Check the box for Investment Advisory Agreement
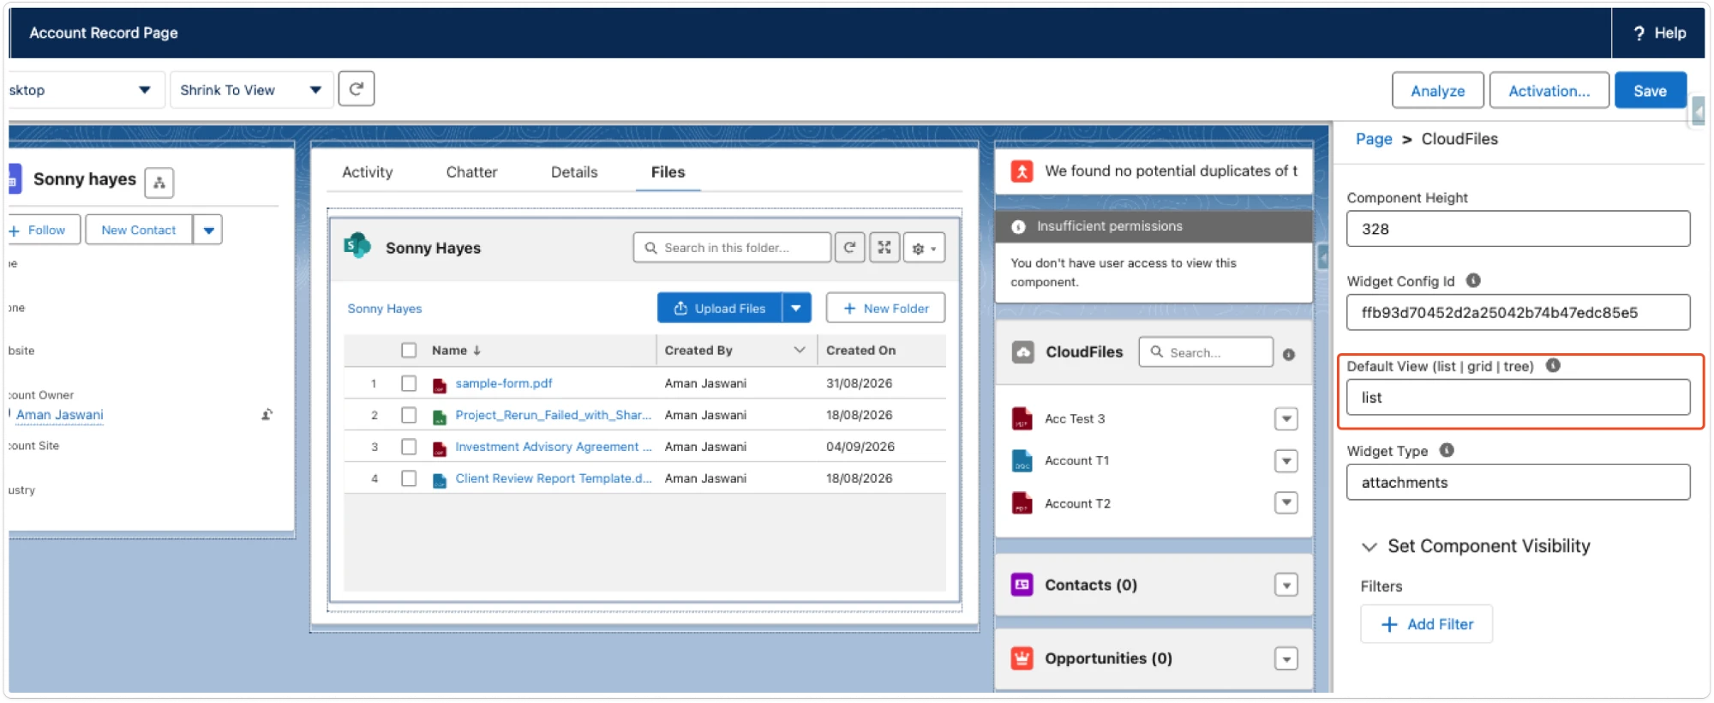 (x=409, y=447)
